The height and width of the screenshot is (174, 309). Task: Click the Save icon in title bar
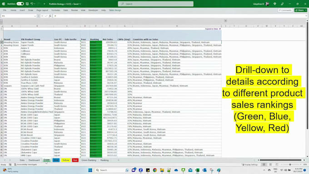click(x=27, y=4)
